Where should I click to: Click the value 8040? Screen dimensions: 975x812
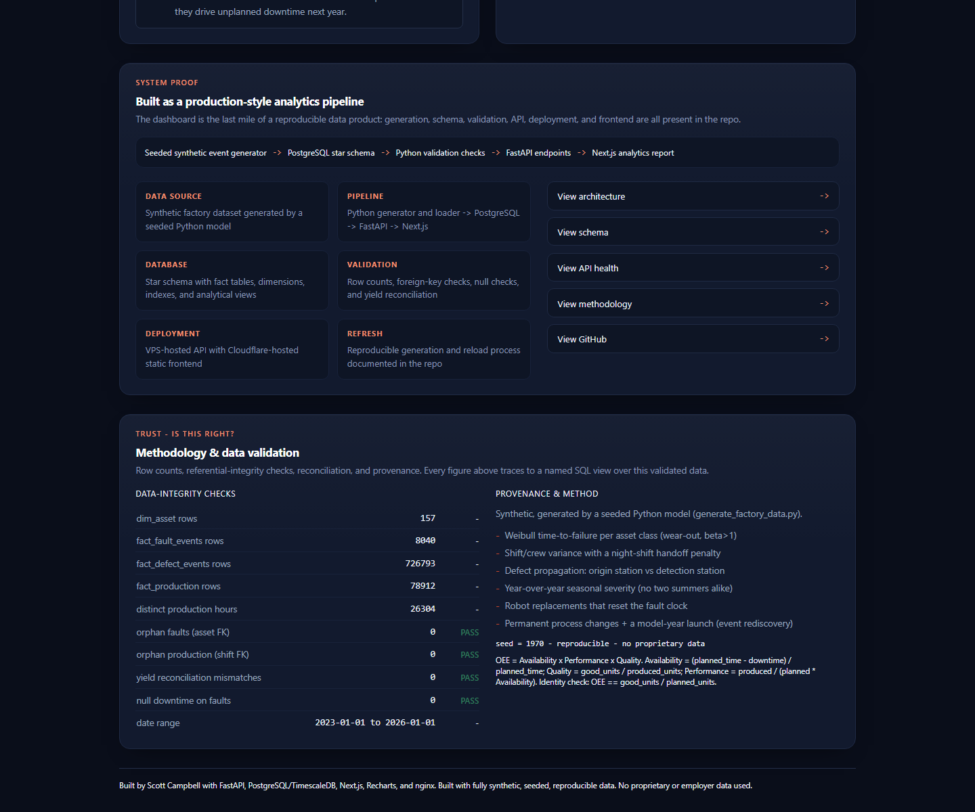[x=425, y=541]
